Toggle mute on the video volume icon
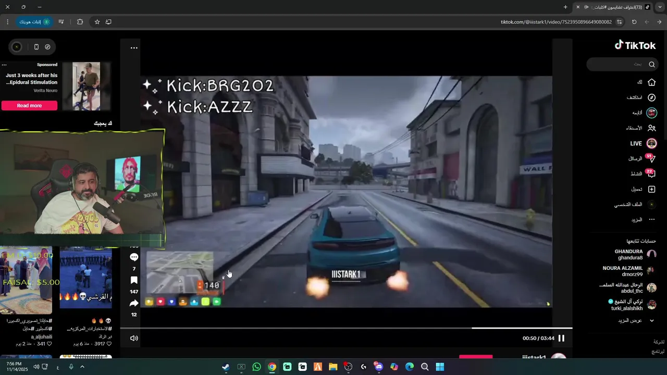Screen dimensions: 667x375 pyautogui.click(x=134, y=338)
